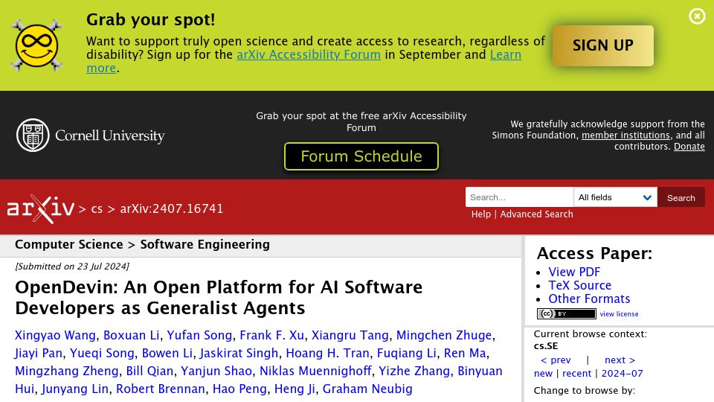This screenshot has height=402, width=714.
Task: Open the member institutions link
Action: 625,135
